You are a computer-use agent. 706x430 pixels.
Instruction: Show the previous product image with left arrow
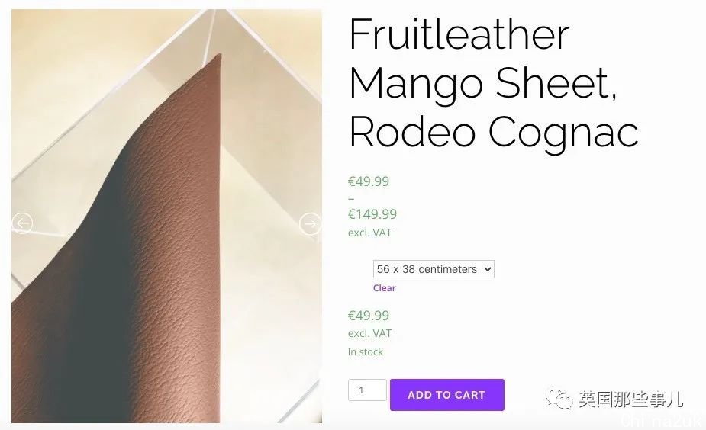tap(22, 223)
